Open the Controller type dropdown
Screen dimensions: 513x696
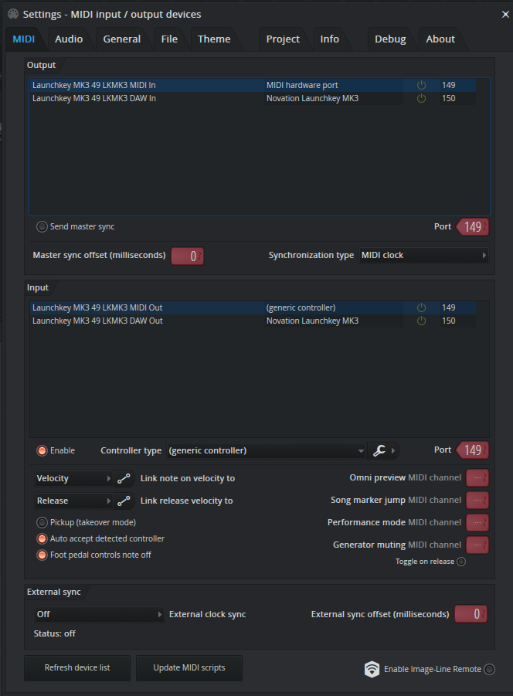267,450
